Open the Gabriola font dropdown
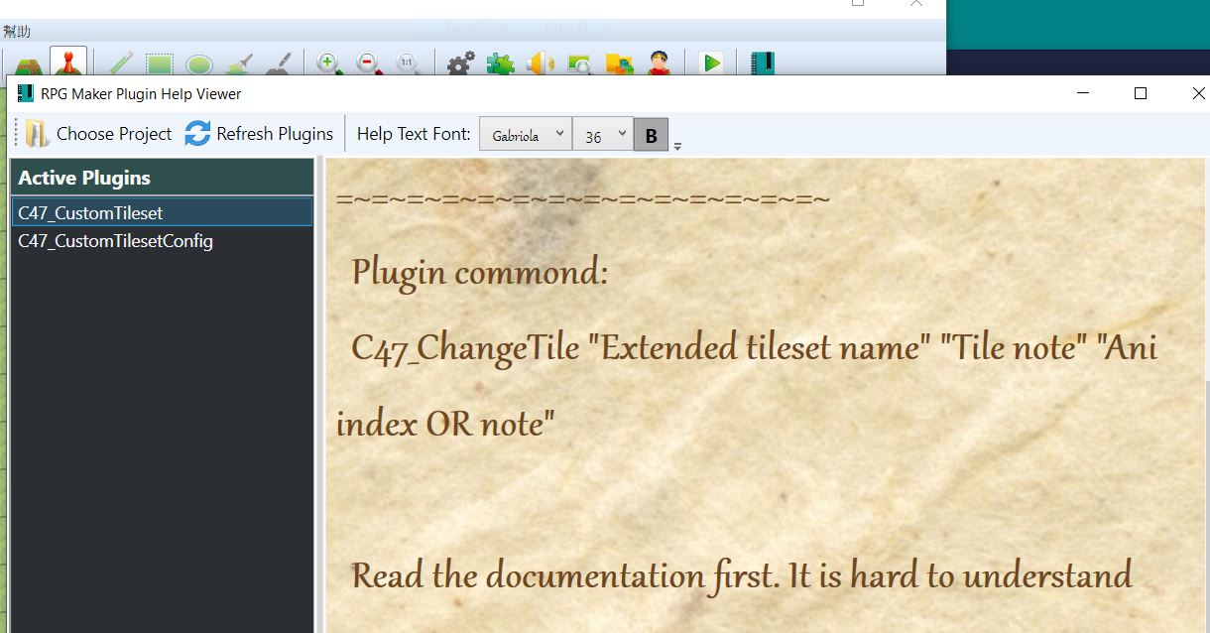Viewport: 1210px width, 633px height. click(x=526, y=135)
